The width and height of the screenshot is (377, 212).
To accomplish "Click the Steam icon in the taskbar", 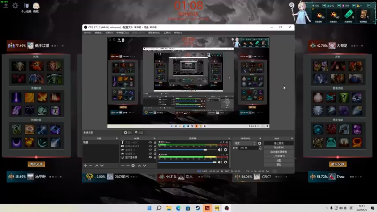I will pyautogui.click(x=197, y=208).
